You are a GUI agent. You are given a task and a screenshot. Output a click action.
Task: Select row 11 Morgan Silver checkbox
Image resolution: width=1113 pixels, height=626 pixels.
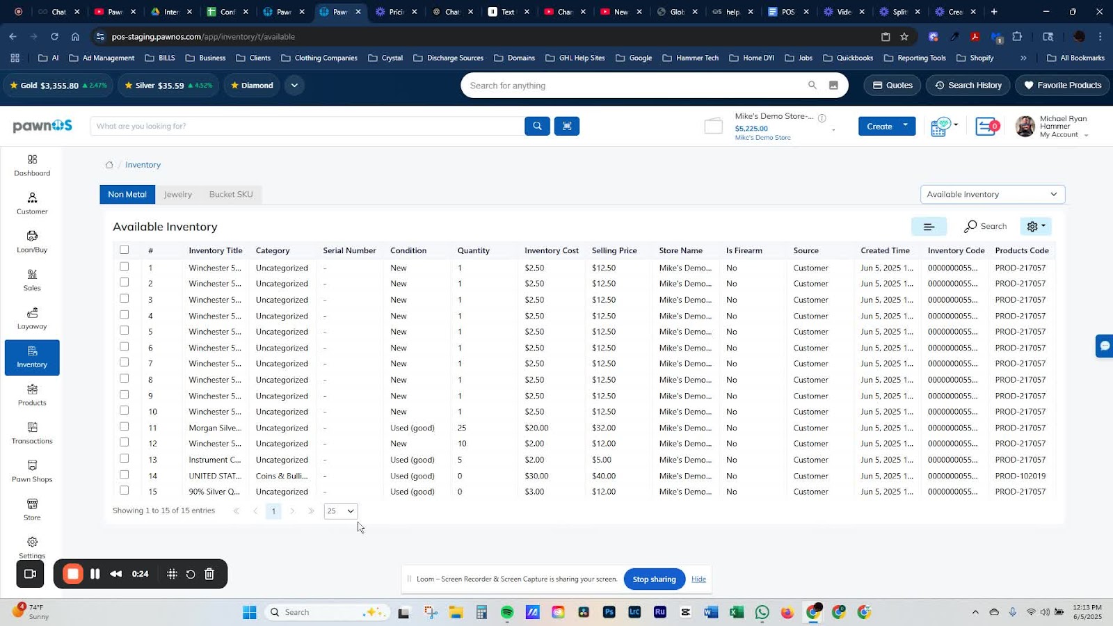(x=125, y=426)
